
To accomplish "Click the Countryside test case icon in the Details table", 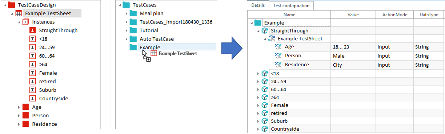I will point(265,129).
